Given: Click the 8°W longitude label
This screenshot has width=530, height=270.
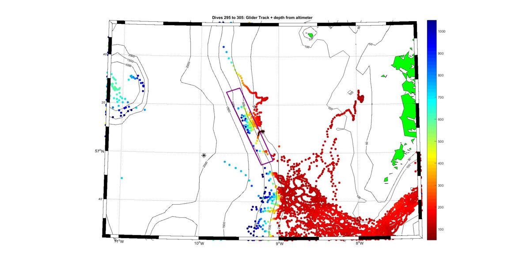Looking at the screenshot, I should 360,243.
